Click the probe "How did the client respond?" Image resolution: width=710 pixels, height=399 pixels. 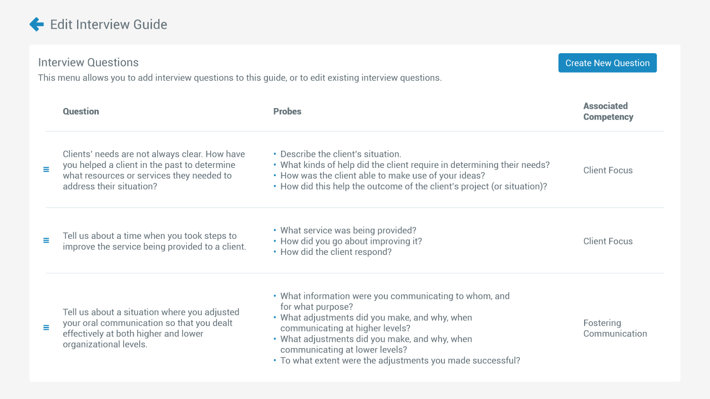pos(336,252)
